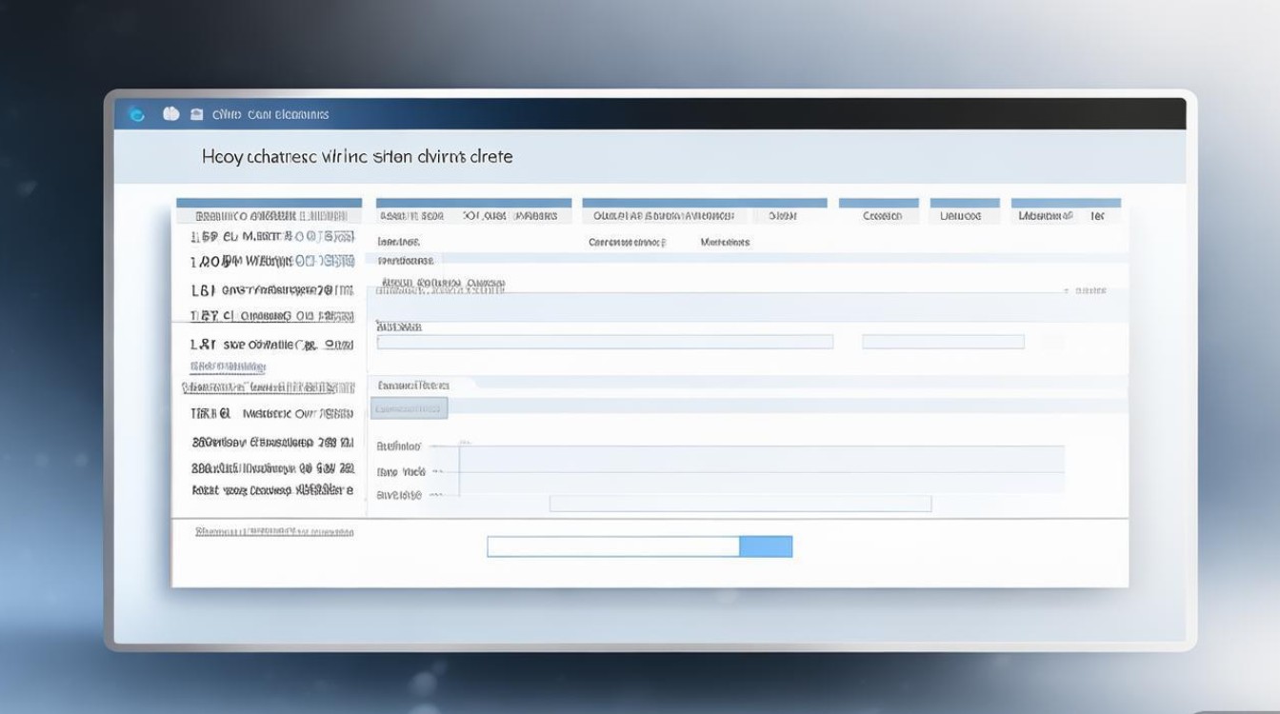Click the small square icon beside window title
Viewport: 1280px width, 714px height.
(x=196, y=114)
